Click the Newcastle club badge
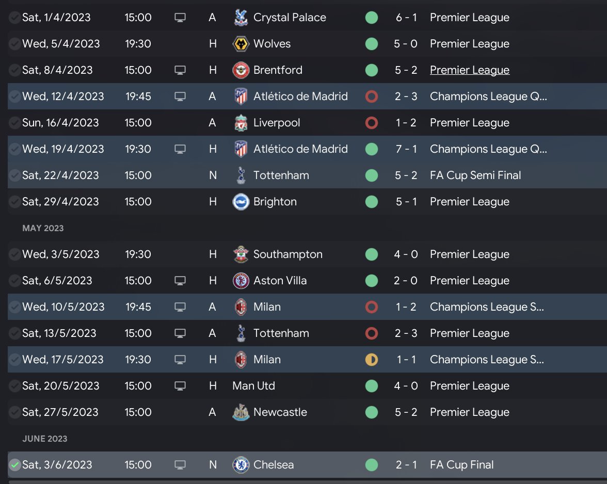This screenshot has height=484, width=607. pos(241,412)
